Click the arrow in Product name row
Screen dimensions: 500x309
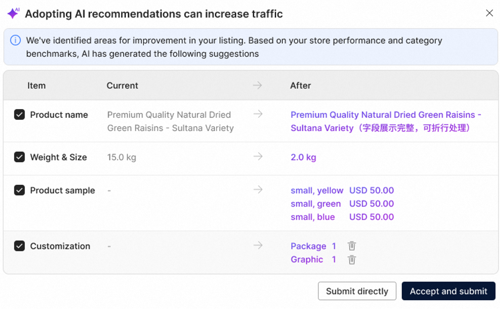point(258,114)
